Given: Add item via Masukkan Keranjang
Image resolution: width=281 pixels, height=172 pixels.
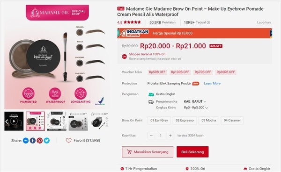Looking at the screenshot, I should [148, 152].
